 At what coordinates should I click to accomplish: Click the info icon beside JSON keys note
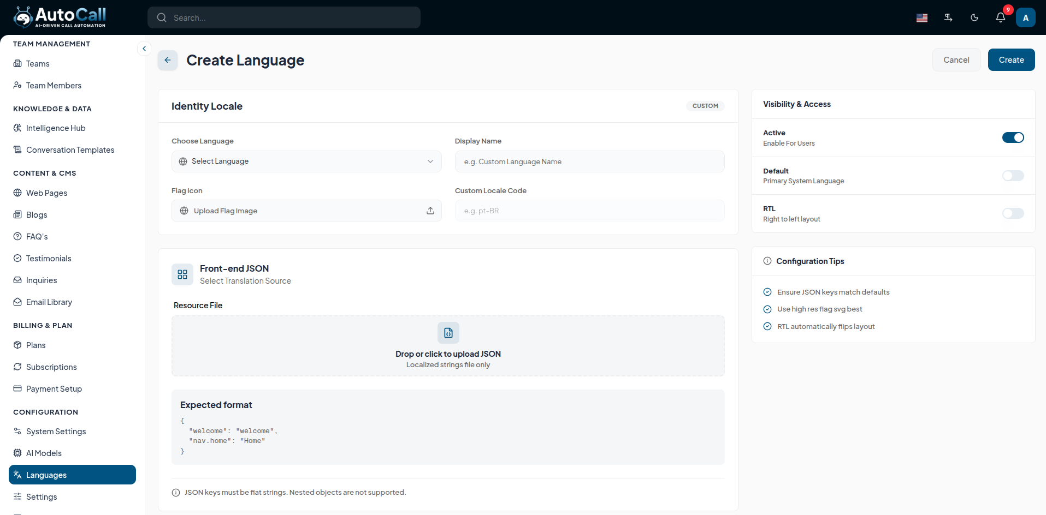(x=176, y=493)
